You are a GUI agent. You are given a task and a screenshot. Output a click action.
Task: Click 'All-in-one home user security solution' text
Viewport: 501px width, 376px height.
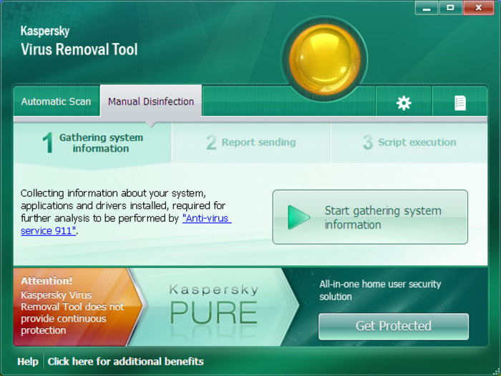(380, 290)
